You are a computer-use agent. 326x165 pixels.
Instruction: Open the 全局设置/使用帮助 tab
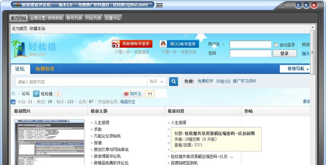(46, 18)
